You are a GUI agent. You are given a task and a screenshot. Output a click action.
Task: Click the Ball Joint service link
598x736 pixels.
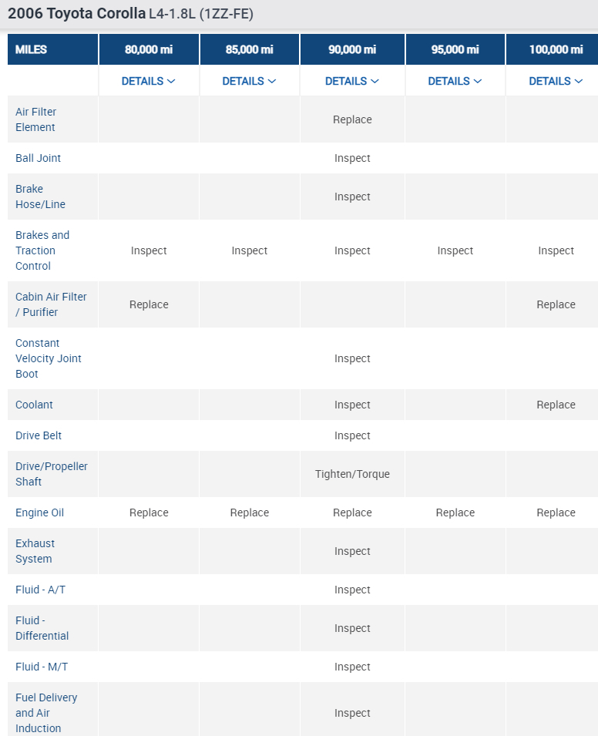coord(38,158)
